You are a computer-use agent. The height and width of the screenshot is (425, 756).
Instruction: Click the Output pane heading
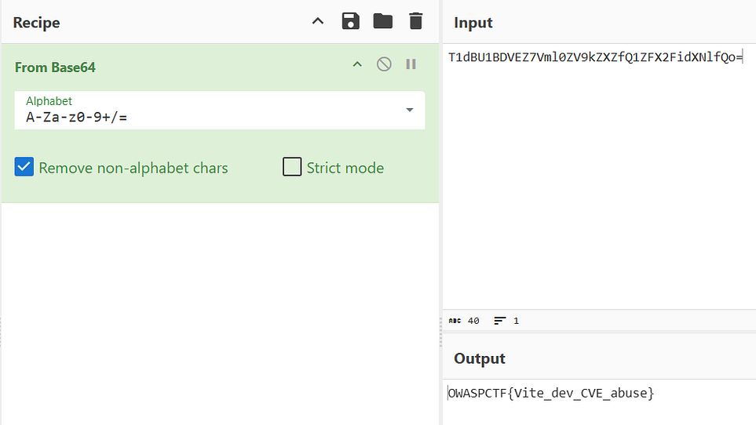[479, 358]
